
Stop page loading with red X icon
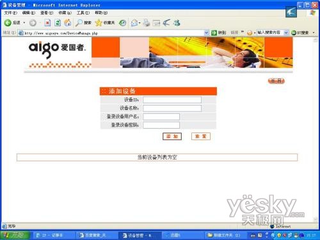(x=47, y=23)
